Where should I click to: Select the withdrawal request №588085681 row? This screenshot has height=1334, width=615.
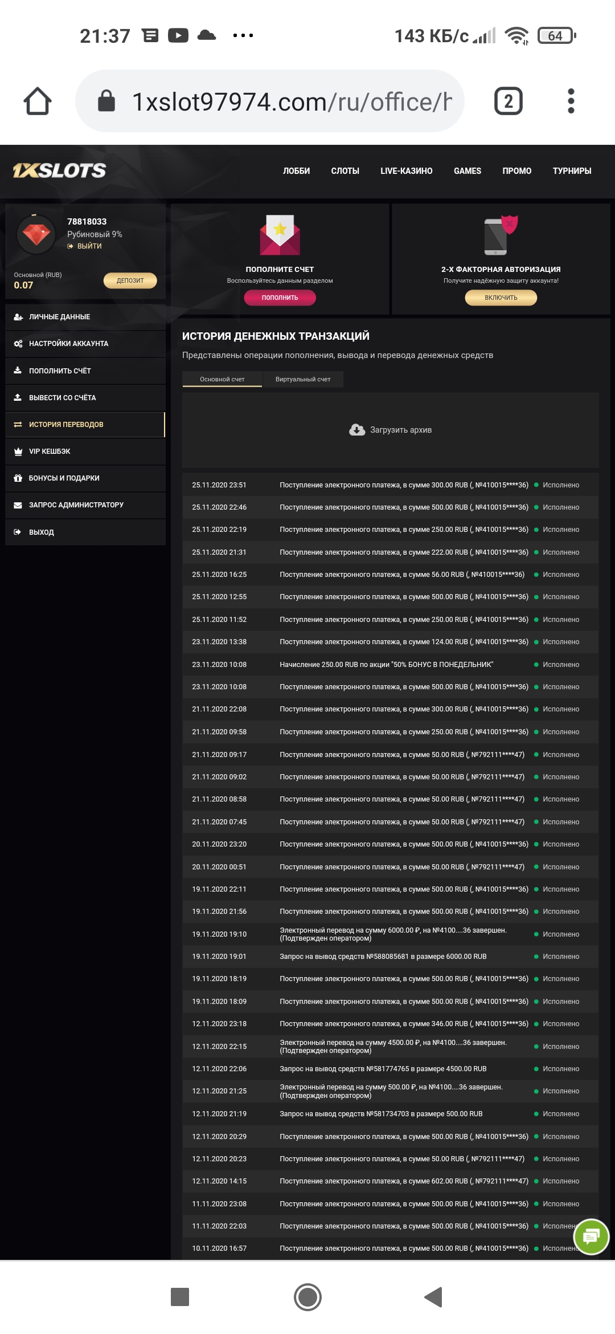pos(391,957)
